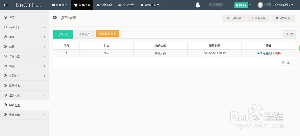Click the bullet icon next to 课程查询
The width and height of the screenshot is (300, 136).
tap(5, 115)
